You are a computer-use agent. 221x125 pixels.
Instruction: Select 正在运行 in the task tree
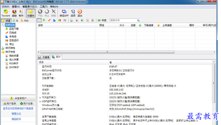click(14, 40)
